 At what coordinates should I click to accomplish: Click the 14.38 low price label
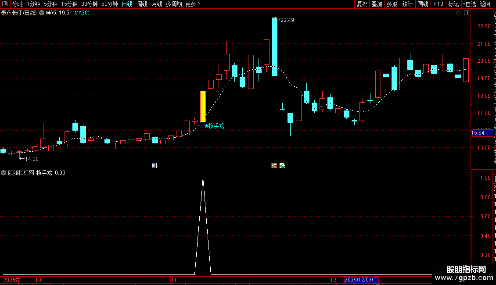coord(32,159)
